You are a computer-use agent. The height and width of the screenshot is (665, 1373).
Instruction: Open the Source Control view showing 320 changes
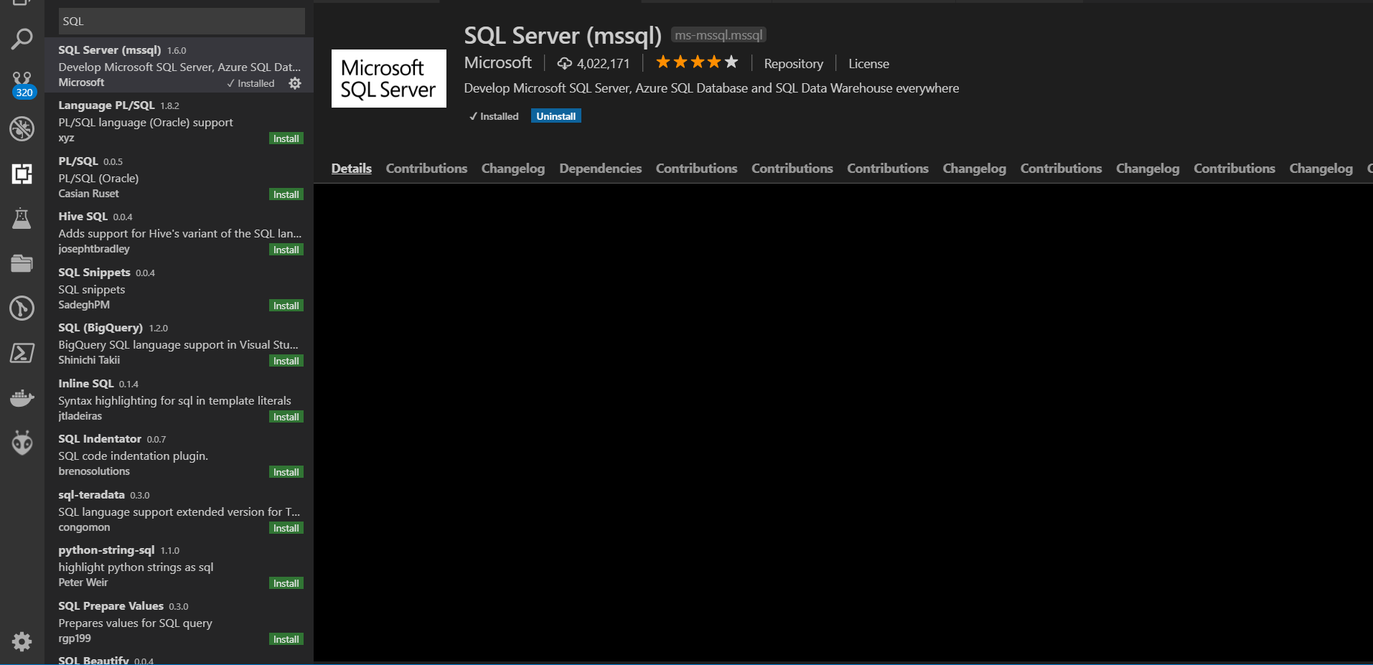[x=22, y=79]
